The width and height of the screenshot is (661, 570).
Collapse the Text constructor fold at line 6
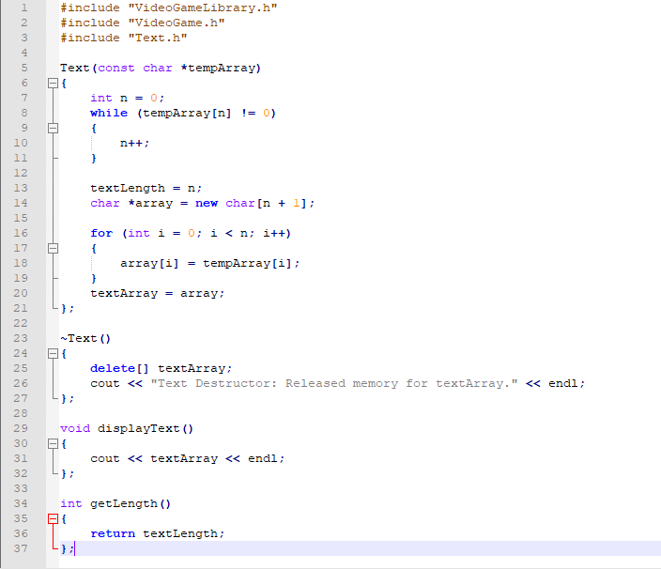pyautogui.click(x=53, y=83)
